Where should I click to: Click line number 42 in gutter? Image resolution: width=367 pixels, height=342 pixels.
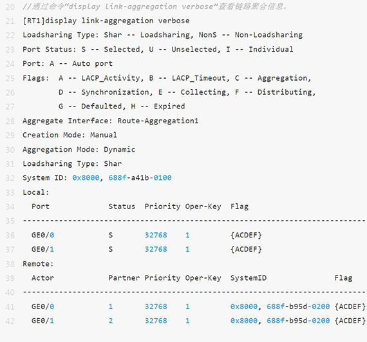click(10, 321)
